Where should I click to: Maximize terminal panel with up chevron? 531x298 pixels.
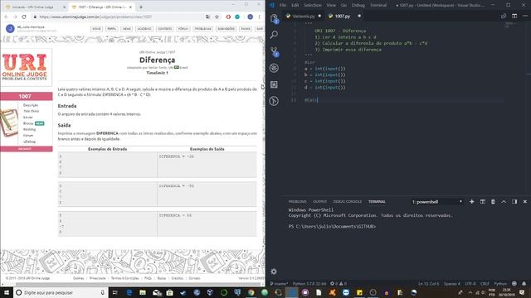504,202
